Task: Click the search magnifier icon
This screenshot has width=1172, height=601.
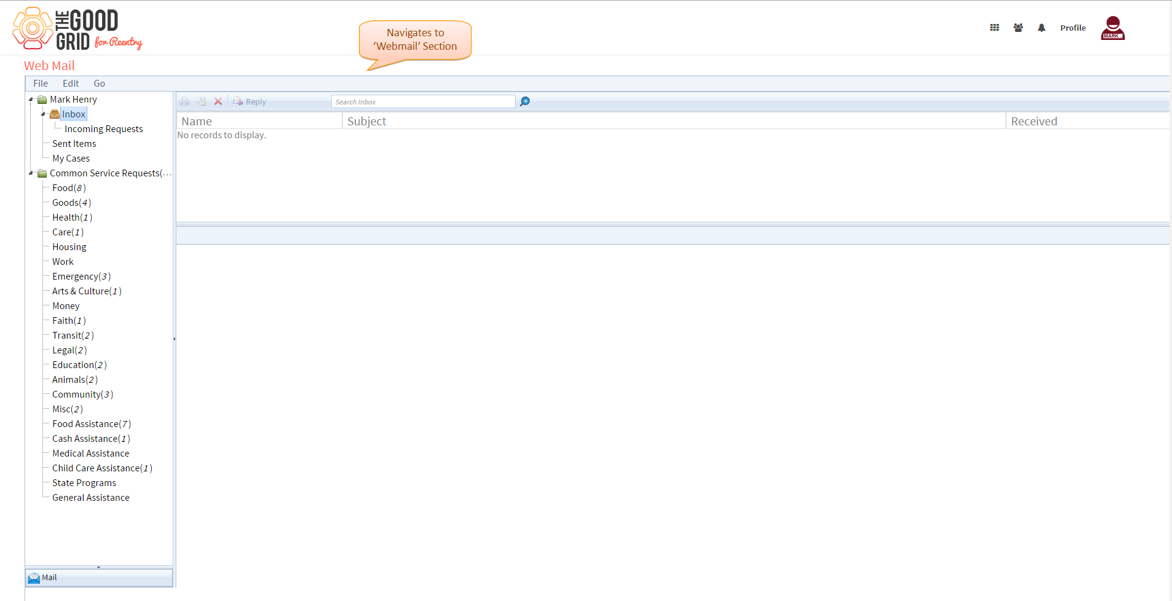Action: [x=525, y=101]
